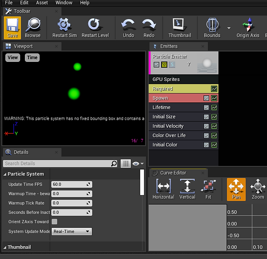Disable Initial Color module checkbox
The height and width of the screenshot is (259, 267).
tap(206, 145)
